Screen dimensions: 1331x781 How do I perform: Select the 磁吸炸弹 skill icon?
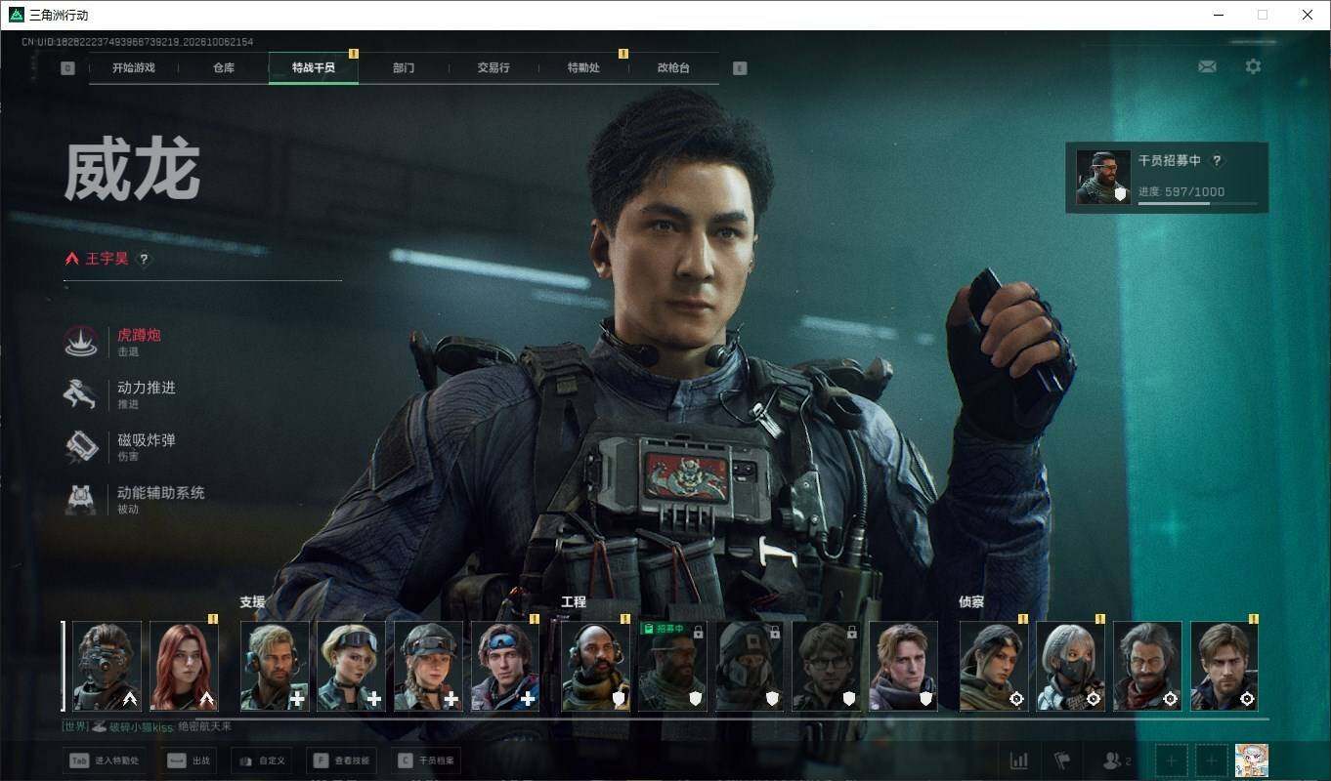[80, 447]
